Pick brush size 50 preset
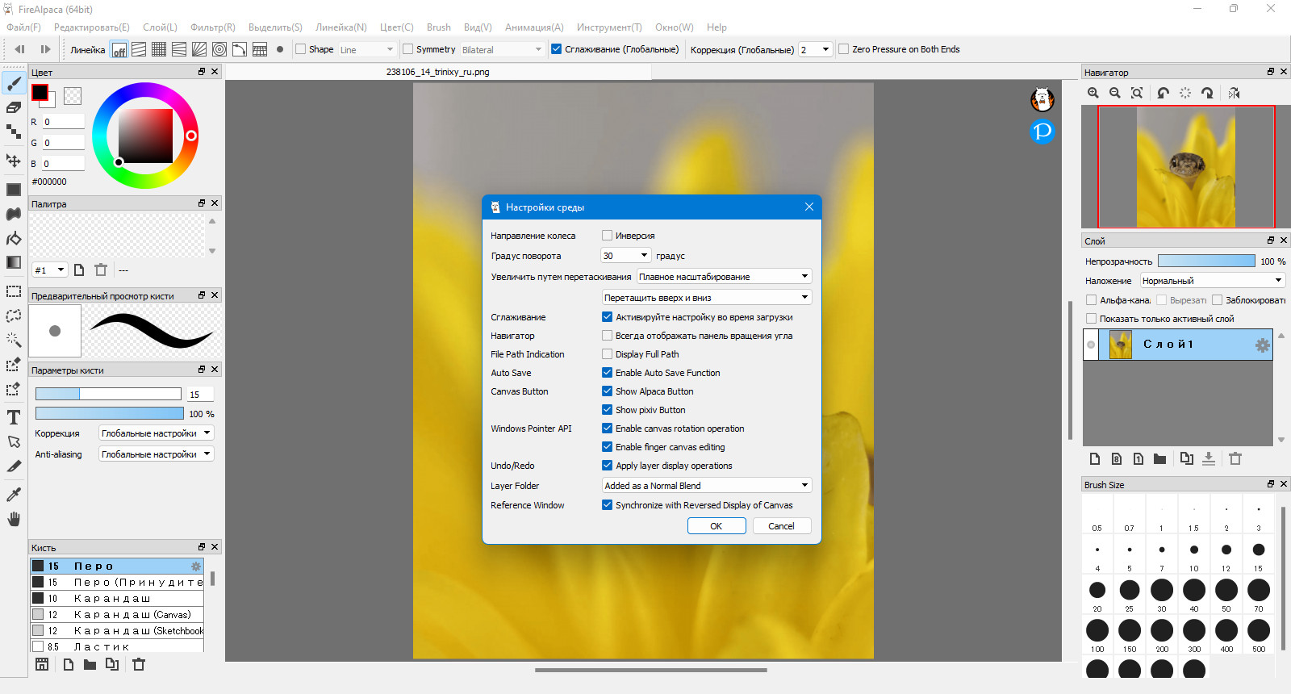 (x=1226, y=594)
